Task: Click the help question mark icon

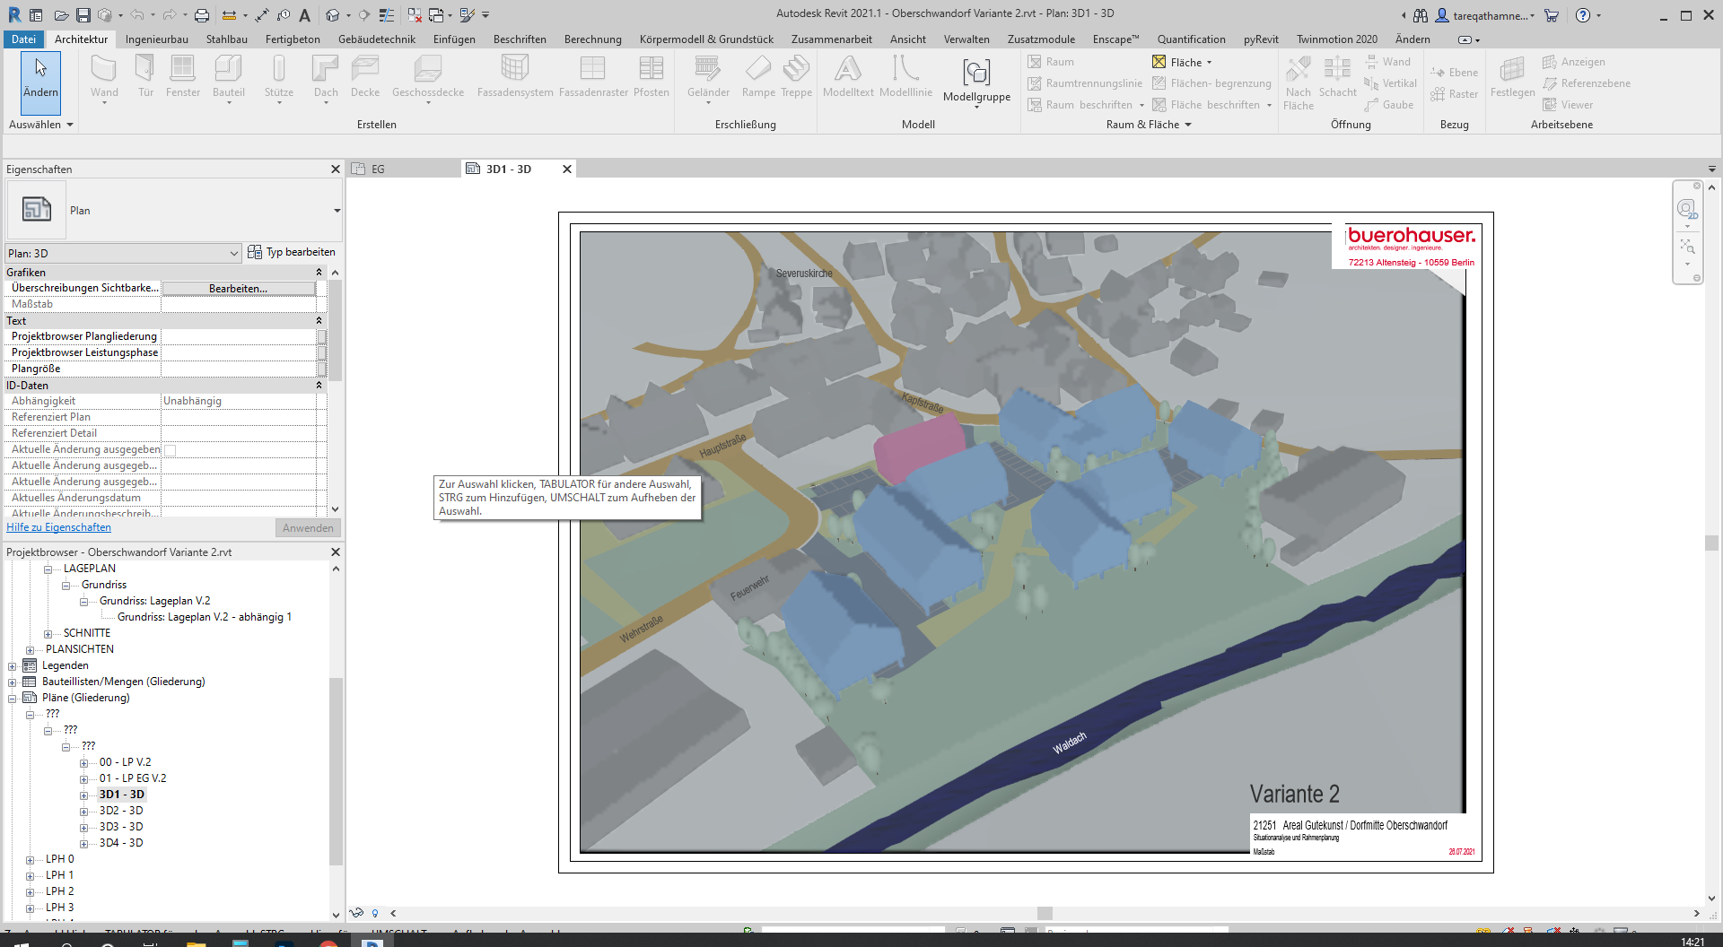Action: coord(1583,15)
